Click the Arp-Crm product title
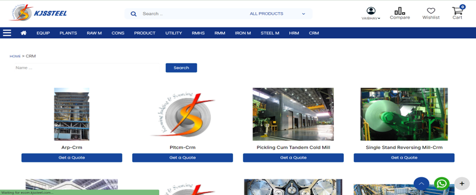This screenshot has height=195, width=476. click(71, 148)
